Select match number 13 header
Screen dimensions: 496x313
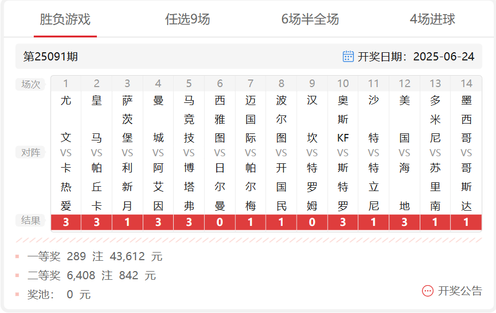(x=435, y=83)
